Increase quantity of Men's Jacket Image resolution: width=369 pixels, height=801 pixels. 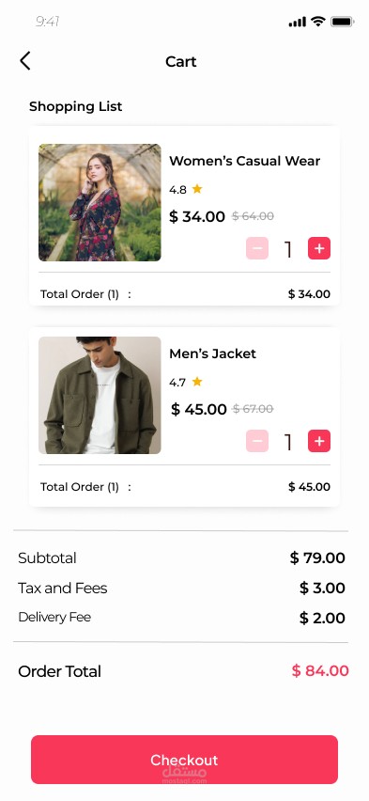point(319,441)
